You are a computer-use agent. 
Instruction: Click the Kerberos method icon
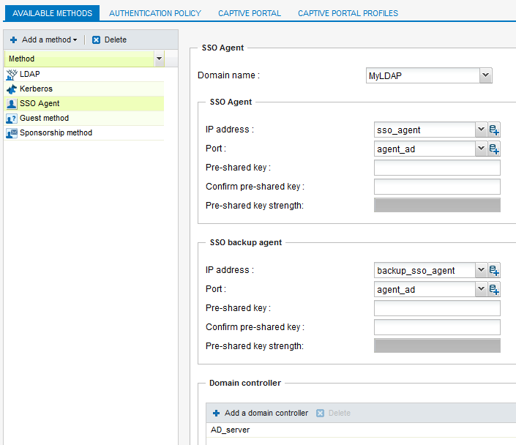pyautogui.click(x=12, y=89)
